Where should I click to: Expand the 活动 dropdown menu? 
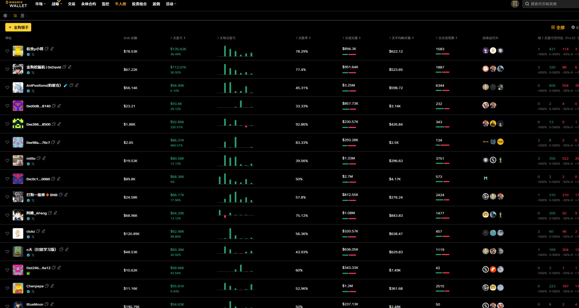pyautogui.click(x=171, y=4)
